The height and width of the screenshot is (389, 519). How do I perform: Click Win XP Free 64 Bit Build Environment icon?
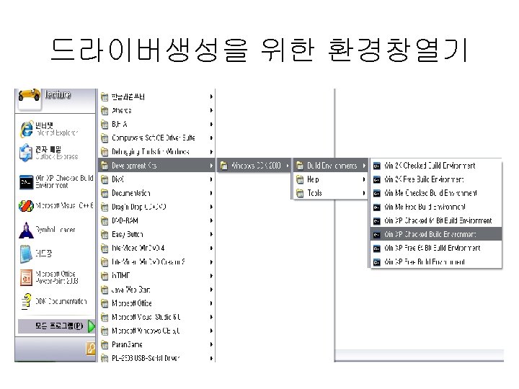tap(377, 248)
